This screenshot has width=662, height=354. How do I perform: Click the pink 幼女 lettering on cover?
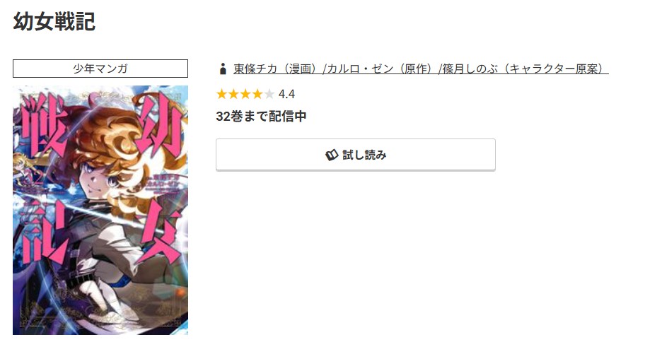tap(161, 177)
